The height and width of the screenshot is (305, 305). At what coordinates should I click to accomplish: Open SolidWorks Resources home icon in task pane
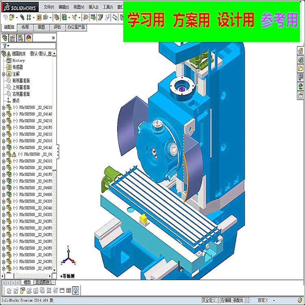click(301, 51)
